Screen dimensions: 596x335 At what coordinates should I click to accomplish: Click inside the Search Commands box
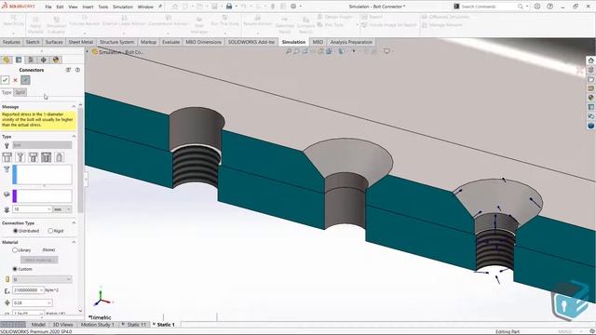click(488, 7)
